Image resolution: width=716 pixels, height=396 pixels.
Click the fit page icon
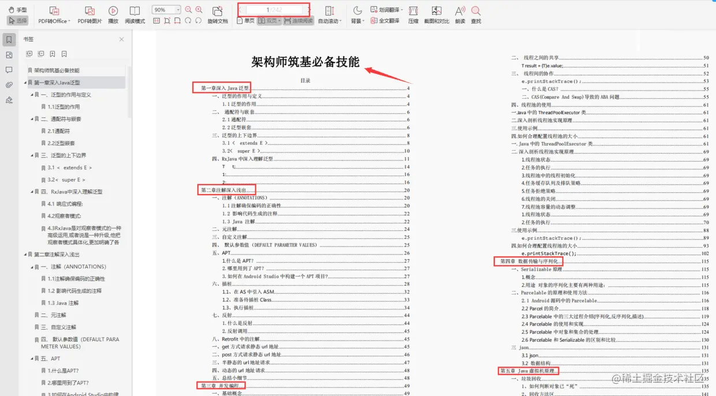[x=167, y=21]
